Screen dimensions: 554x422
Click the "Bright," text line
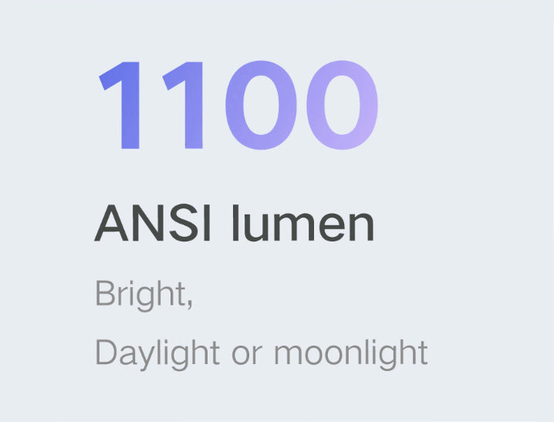[x=144, y=295]
